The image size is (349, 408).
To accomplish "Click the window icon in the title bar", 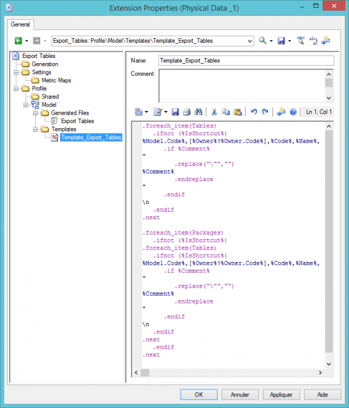I will pyautogui.click(x=9, y=8).
